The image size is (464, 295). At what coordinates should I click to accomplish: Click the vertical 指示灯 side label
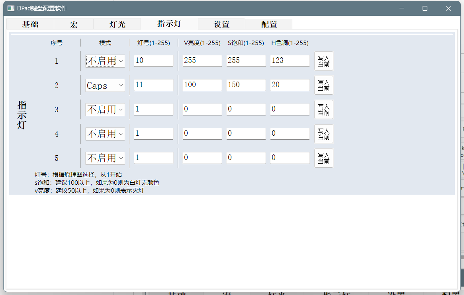(x=22, y=115)
